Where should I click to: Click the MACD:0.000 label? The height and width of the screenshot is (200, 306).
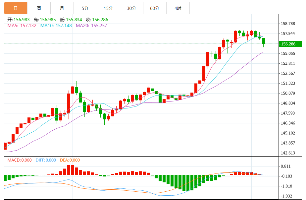click(20, 160)
